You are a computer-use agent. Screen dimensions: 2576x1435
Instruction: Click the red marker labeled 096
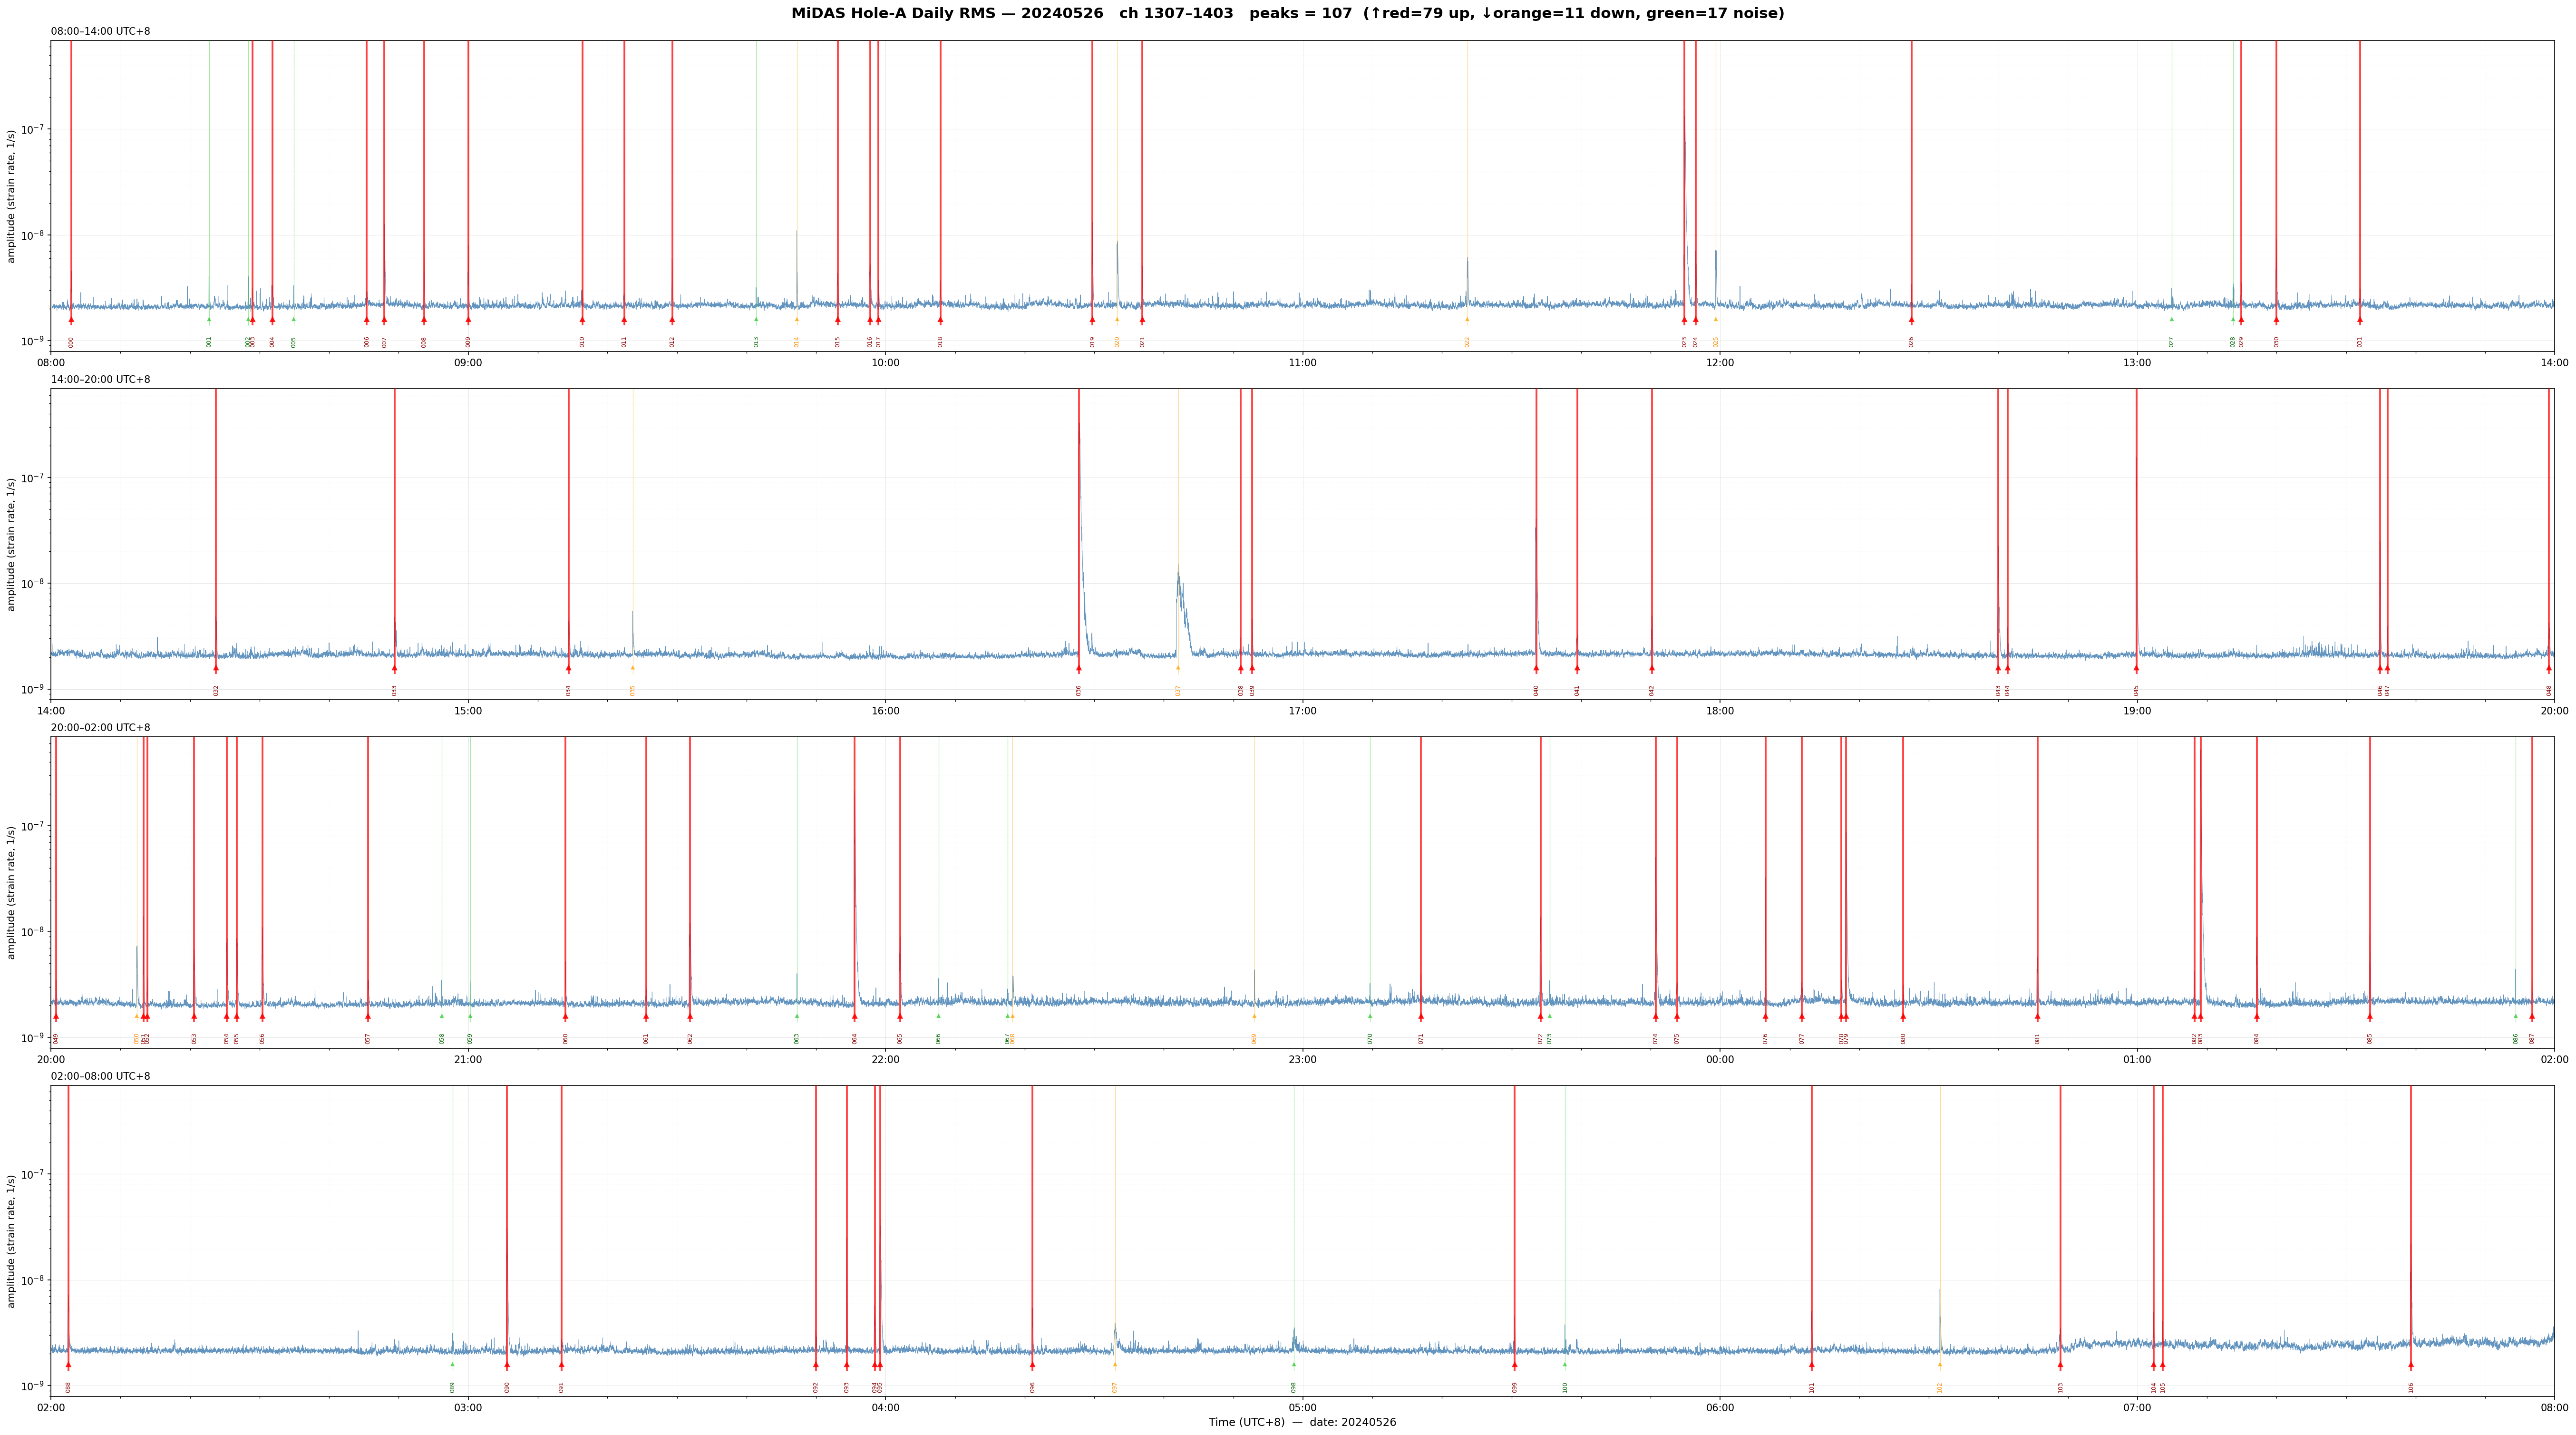1032,1365
